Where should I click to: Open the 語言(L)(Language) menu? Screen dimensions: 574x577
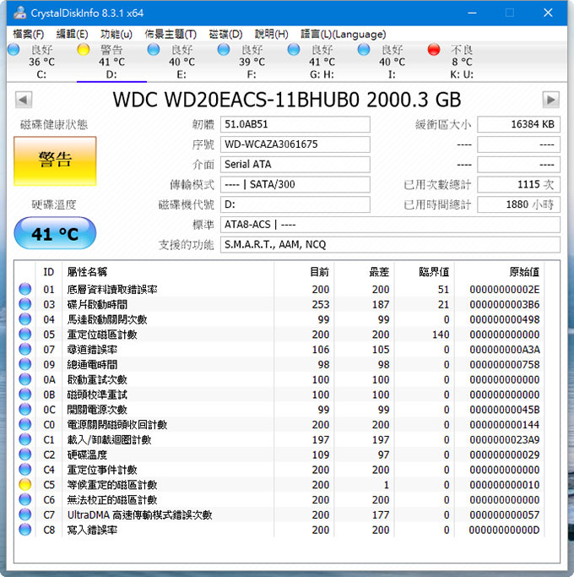tap(343, 35)
